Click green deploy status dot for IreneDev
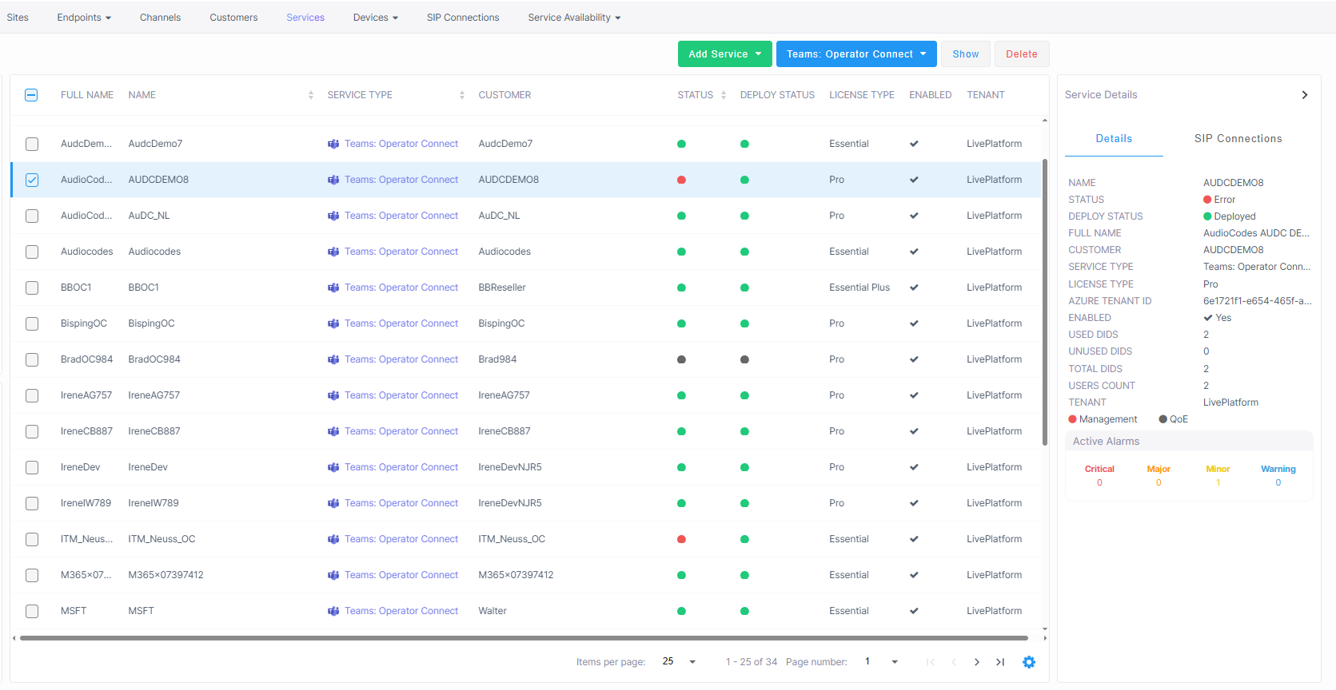The image size is (1336, 690). coord(744,467)
